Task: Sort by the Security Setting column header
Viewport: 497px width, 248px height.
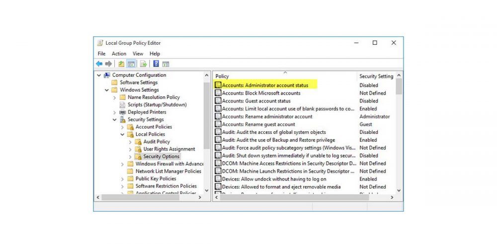Action: (x=375, y=76)
